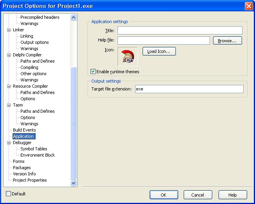255x204 pixels.
Task: Click into the Title input field
Action: click(x=180, y=31)
